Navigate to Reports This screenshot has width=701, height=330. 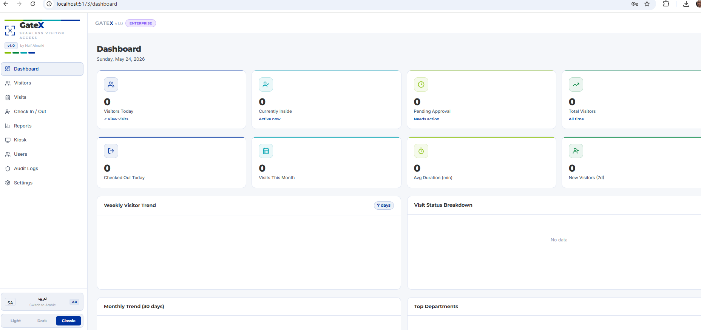click(x=42, y=126)
